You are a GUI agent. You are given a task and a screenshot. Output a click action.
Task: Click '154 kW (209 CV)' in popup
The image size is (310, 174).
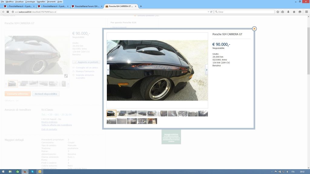[x=221, y=63]
